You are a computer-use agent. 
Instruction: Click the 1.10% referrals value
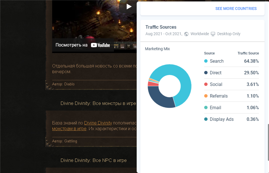pyautogui.click(x=253, y=96)
